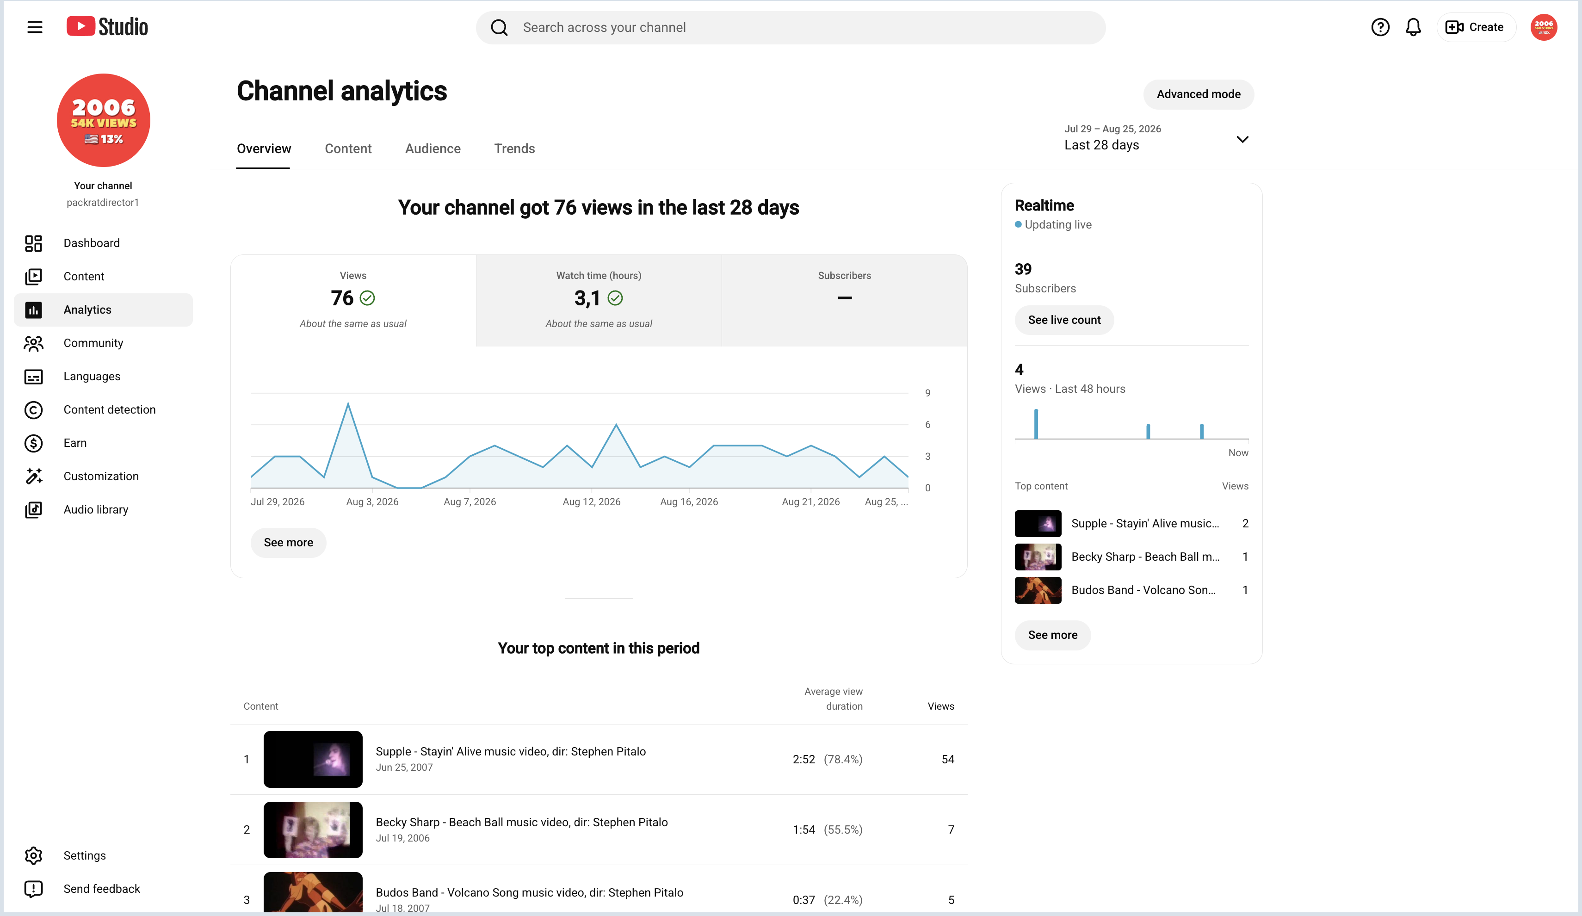Click See live count button
Viewport: 1582px width, 916px height.
point(1064,320)
